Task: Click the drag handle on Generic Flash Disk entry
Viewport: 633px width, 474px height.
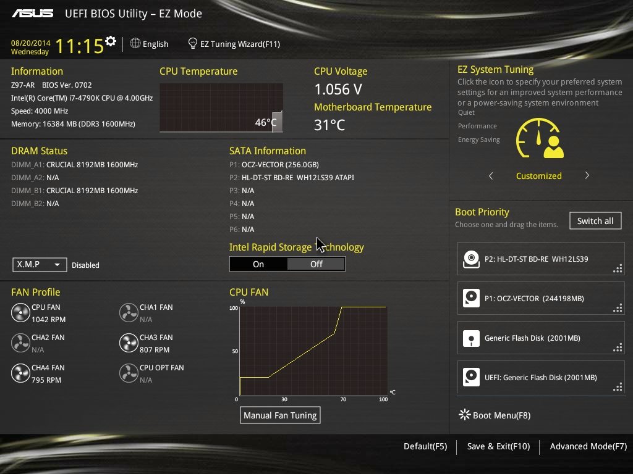Action: (618, 348)
